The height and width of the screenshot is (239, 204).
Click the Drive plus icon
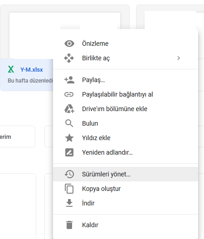point(69,109)
